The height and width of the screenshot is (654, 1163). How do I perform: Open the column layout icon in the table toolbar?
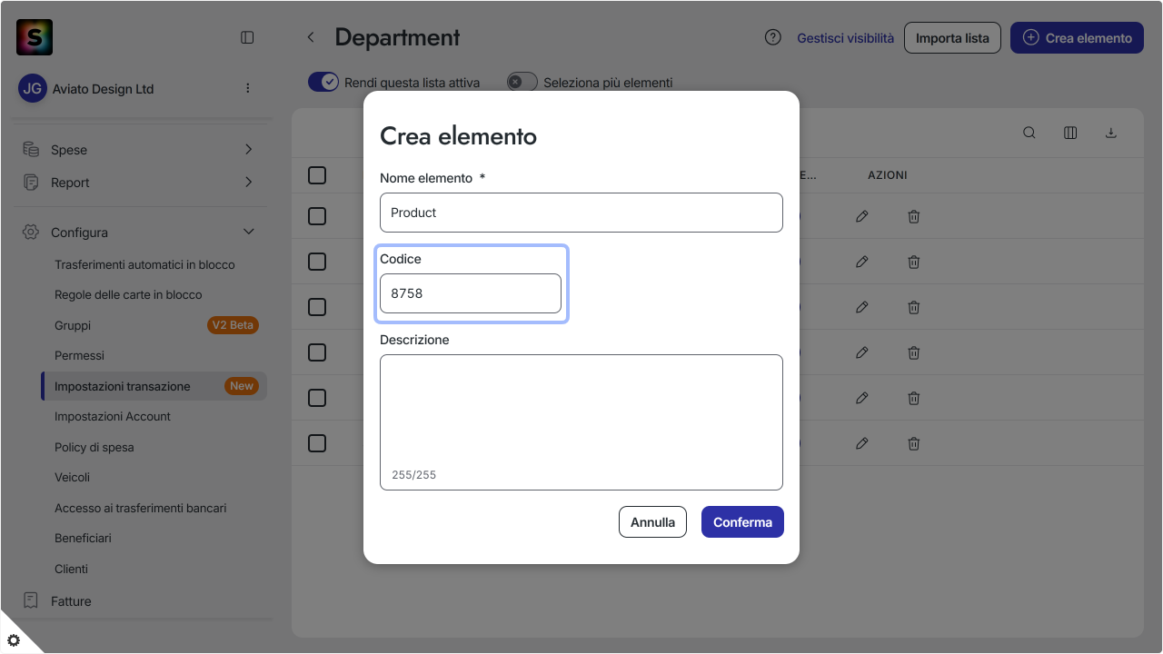(x=1070, y=133)
